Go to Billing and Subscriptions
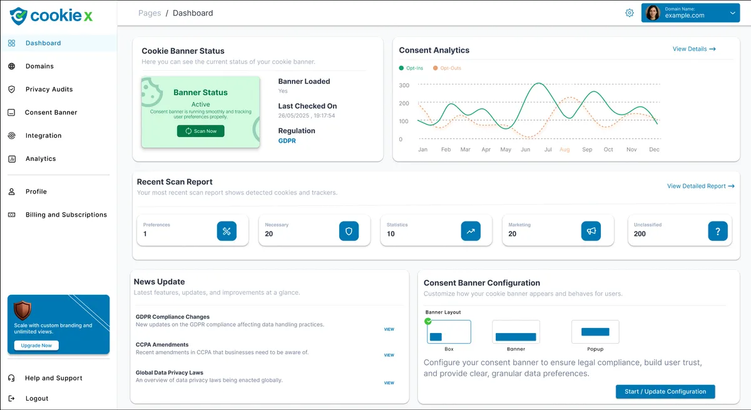The width and height of the screenshot is (751, 410). (66, 215)
